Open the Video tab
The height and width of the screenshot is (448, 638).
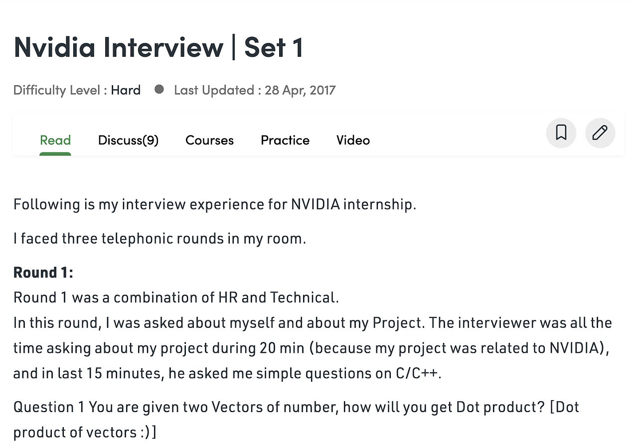tap(353, 140)
